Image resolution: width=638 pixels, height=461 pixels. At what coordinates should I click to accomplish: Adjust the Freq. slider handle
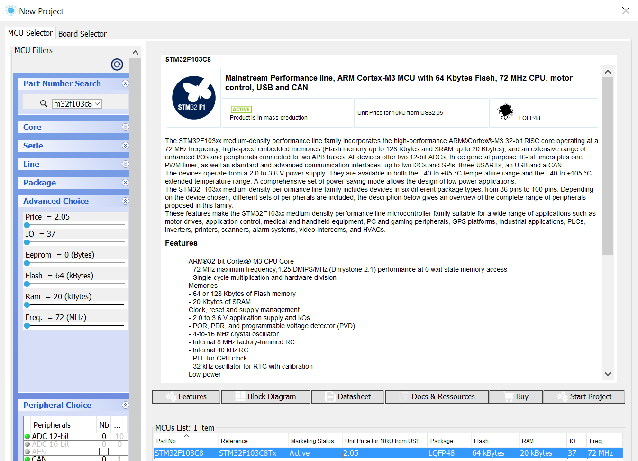point(27,326)
